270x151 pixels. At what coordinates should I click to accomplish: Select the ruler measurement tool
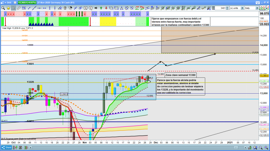tap(19, 8)
